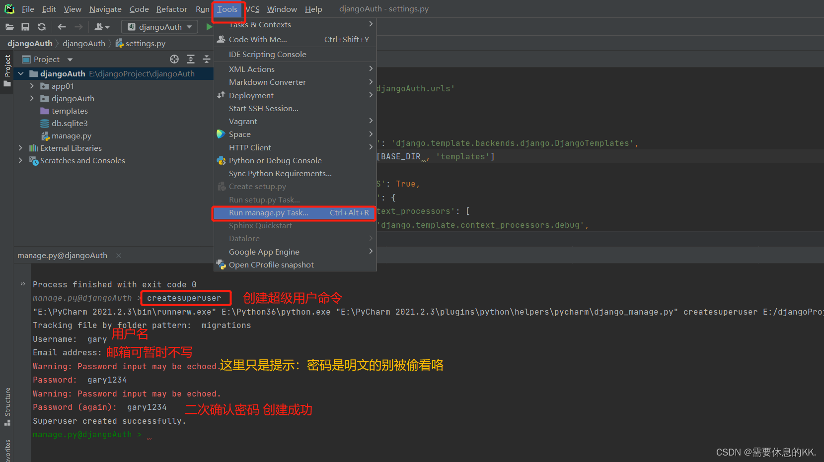Viewport: 824px width, 462px height.
Task: Open the Project tool window side tab
Action: 7,70
